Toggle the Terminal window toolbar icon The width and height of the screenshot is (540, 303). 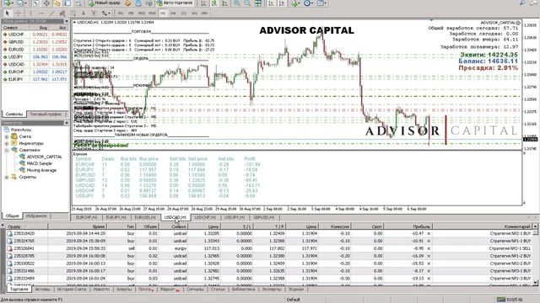coord(67,3)
